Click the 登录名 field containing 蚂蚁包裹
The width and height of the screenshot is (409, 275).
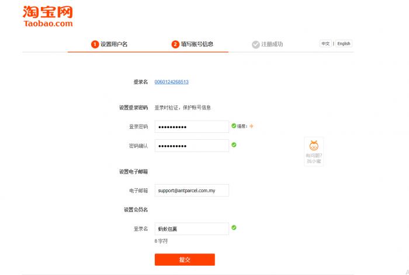tap(192, 229)
